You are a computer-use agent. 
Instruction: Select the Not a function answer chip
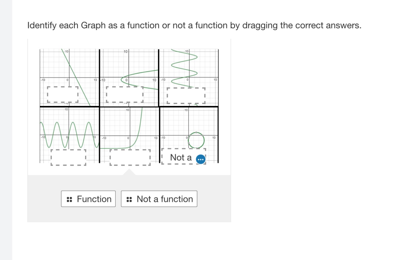tap(159, 199)
